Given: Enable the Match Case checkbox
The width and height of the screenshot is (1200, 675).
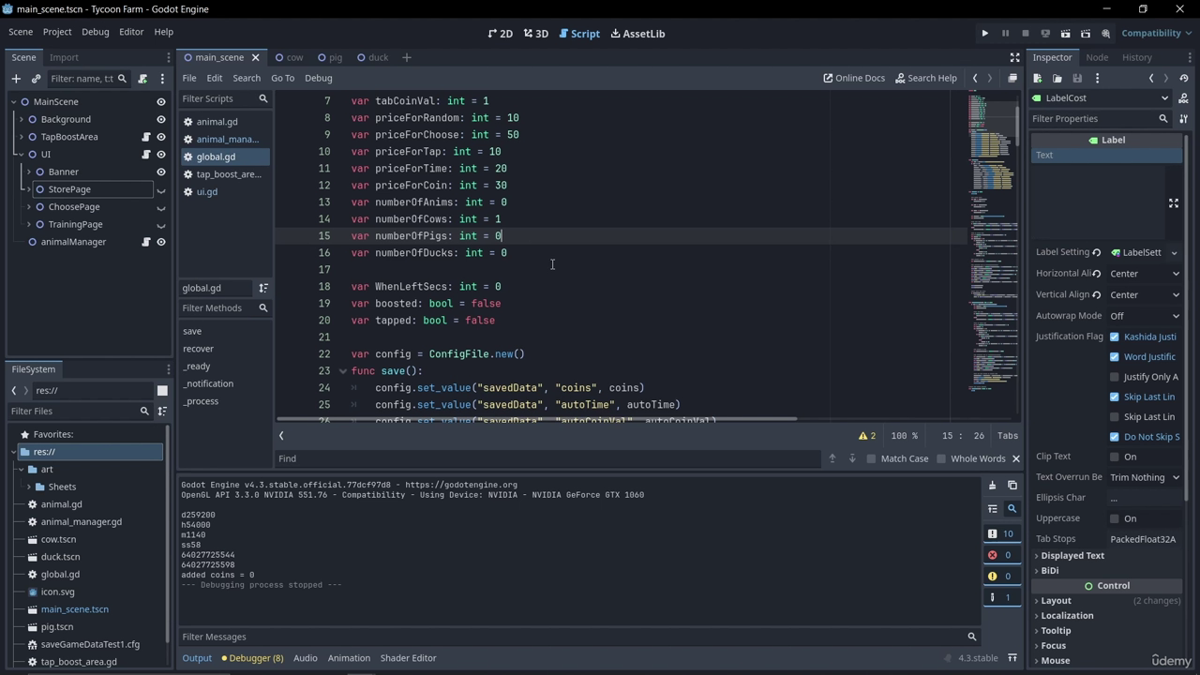Looking at the screenshot, I should click(871, 459).
